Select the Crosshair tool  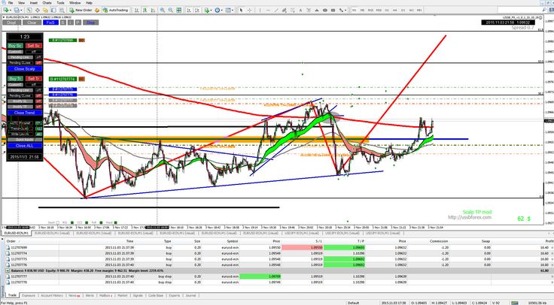coord(249,11)
